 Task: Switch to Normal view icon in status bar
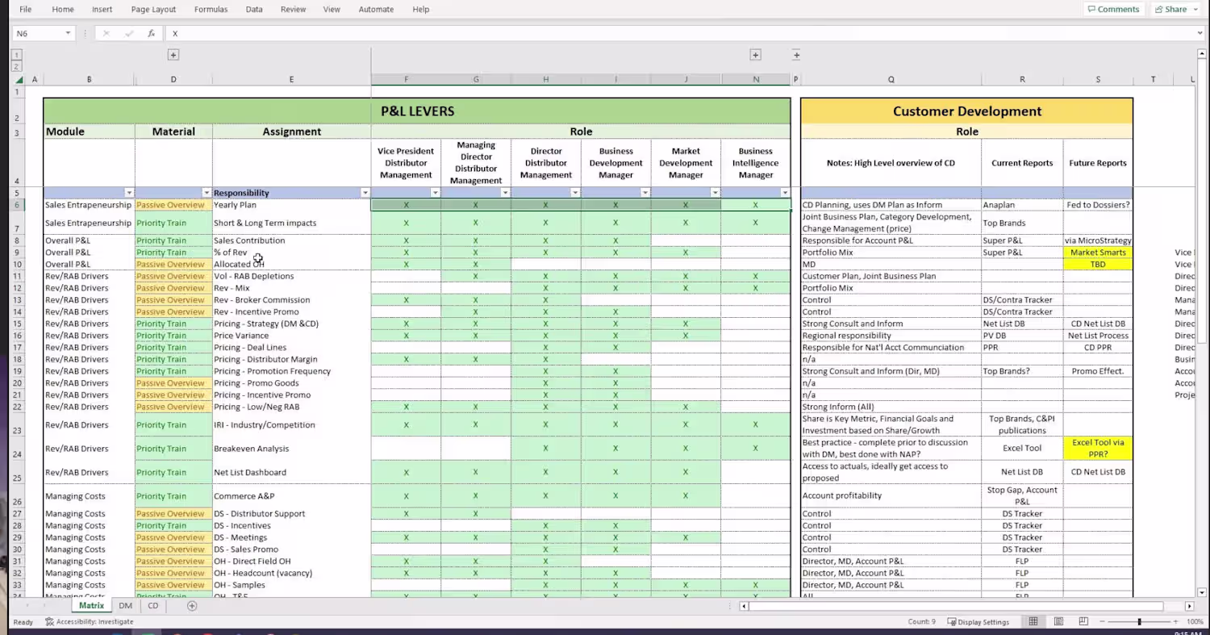[1033, 622]
